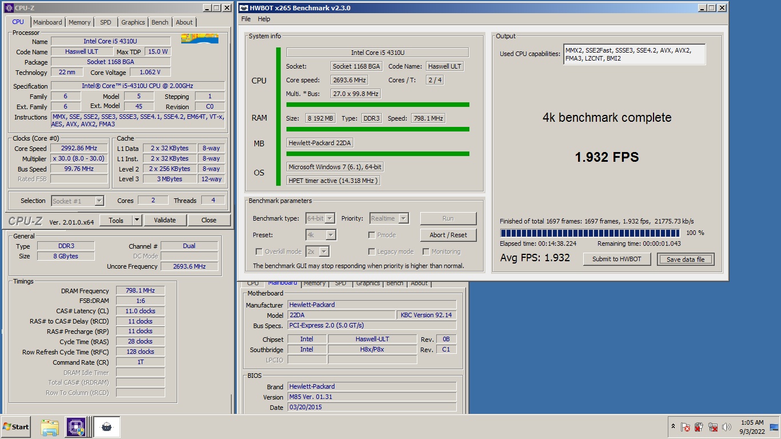Open Windows Explorer from the taskbar
Image resolution: width=781 pixels, height=439 pixels.
tap(50, 427)
